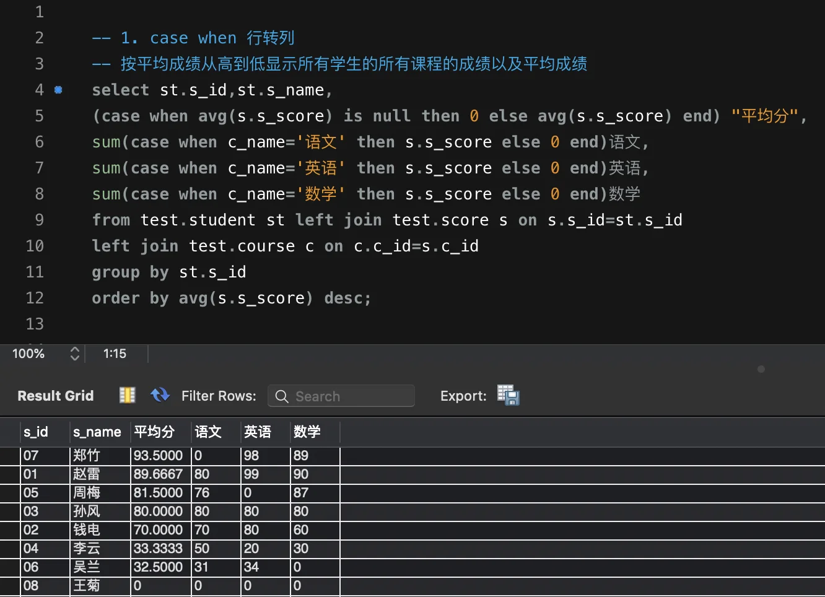825x597 pixels.
Task: Click the Result Grid label
Action: click(56, 396)
